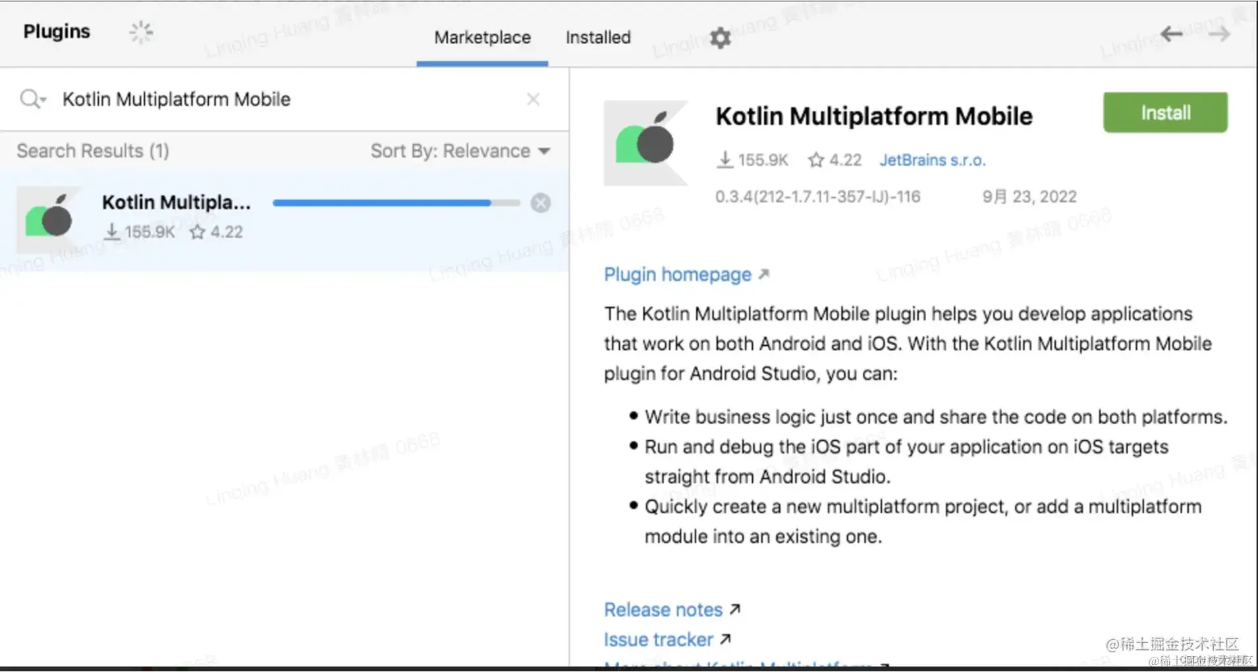Open plugin settings gear menu
The width and height of the screenshot is (1258, 672).
[x=720, y=38]
